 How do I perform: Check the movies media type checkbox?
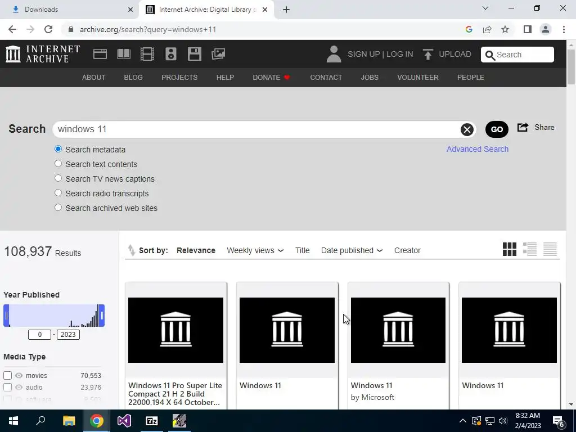point(7,375)
